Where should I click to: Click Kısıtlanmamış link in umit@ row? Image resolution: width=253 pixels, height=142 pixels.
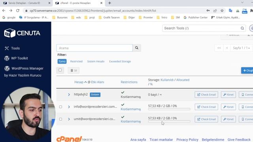click(x=131, y=121)
